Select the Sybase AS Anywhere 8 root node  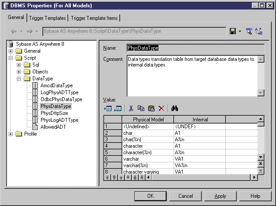[40, 44]
